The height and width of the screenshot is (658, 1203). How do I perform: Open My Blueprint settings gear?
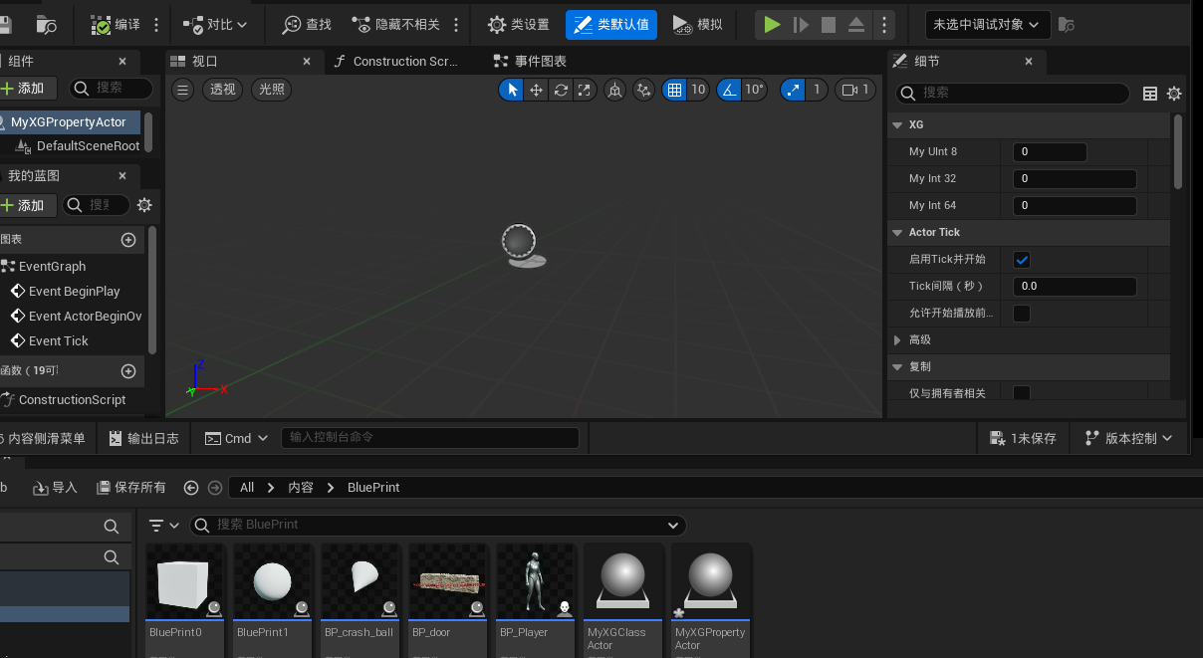point(144,205)
